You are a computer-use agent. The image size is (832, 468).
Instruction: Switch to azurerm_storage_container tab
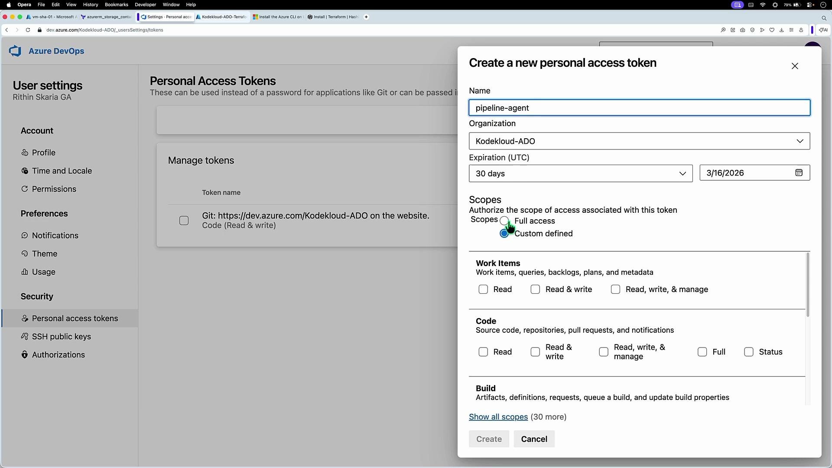(106, 17)
